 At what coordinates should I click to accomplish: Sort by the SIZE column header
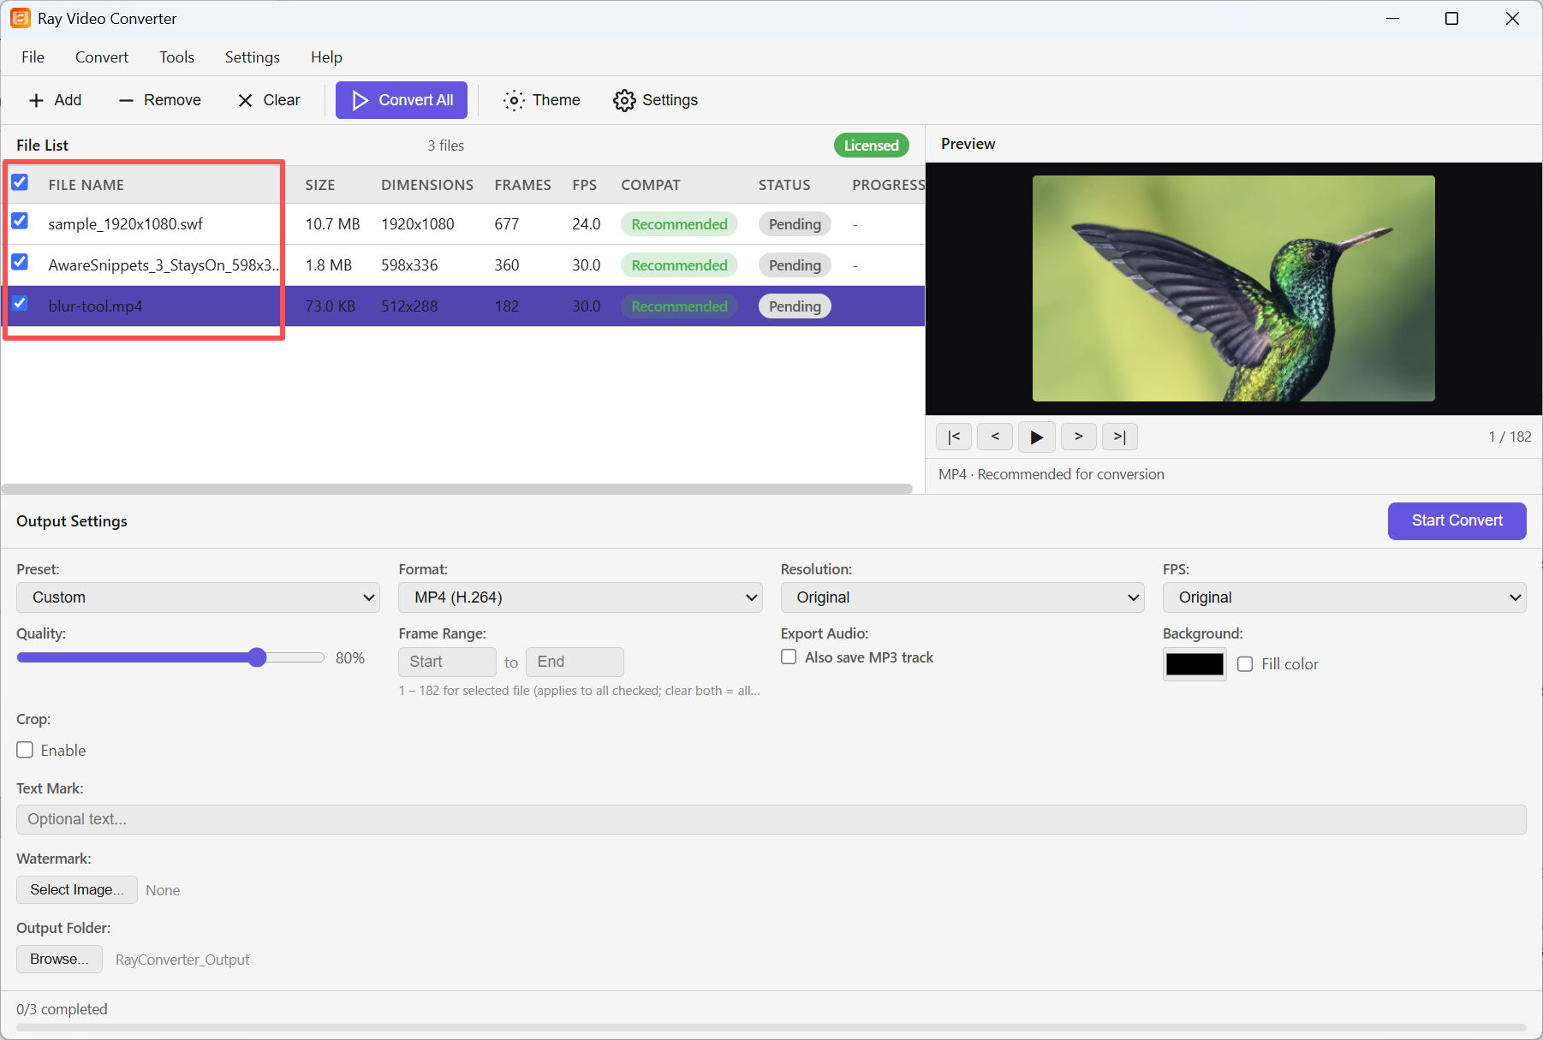coord(320,185)
